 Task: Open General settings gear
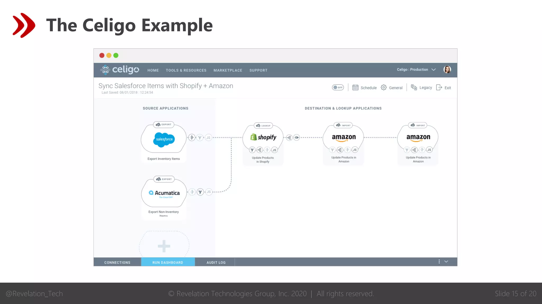click(384, 88)
